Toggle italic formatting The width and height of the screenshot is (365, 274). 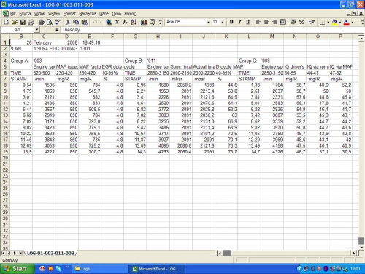[x=239, y=22]
